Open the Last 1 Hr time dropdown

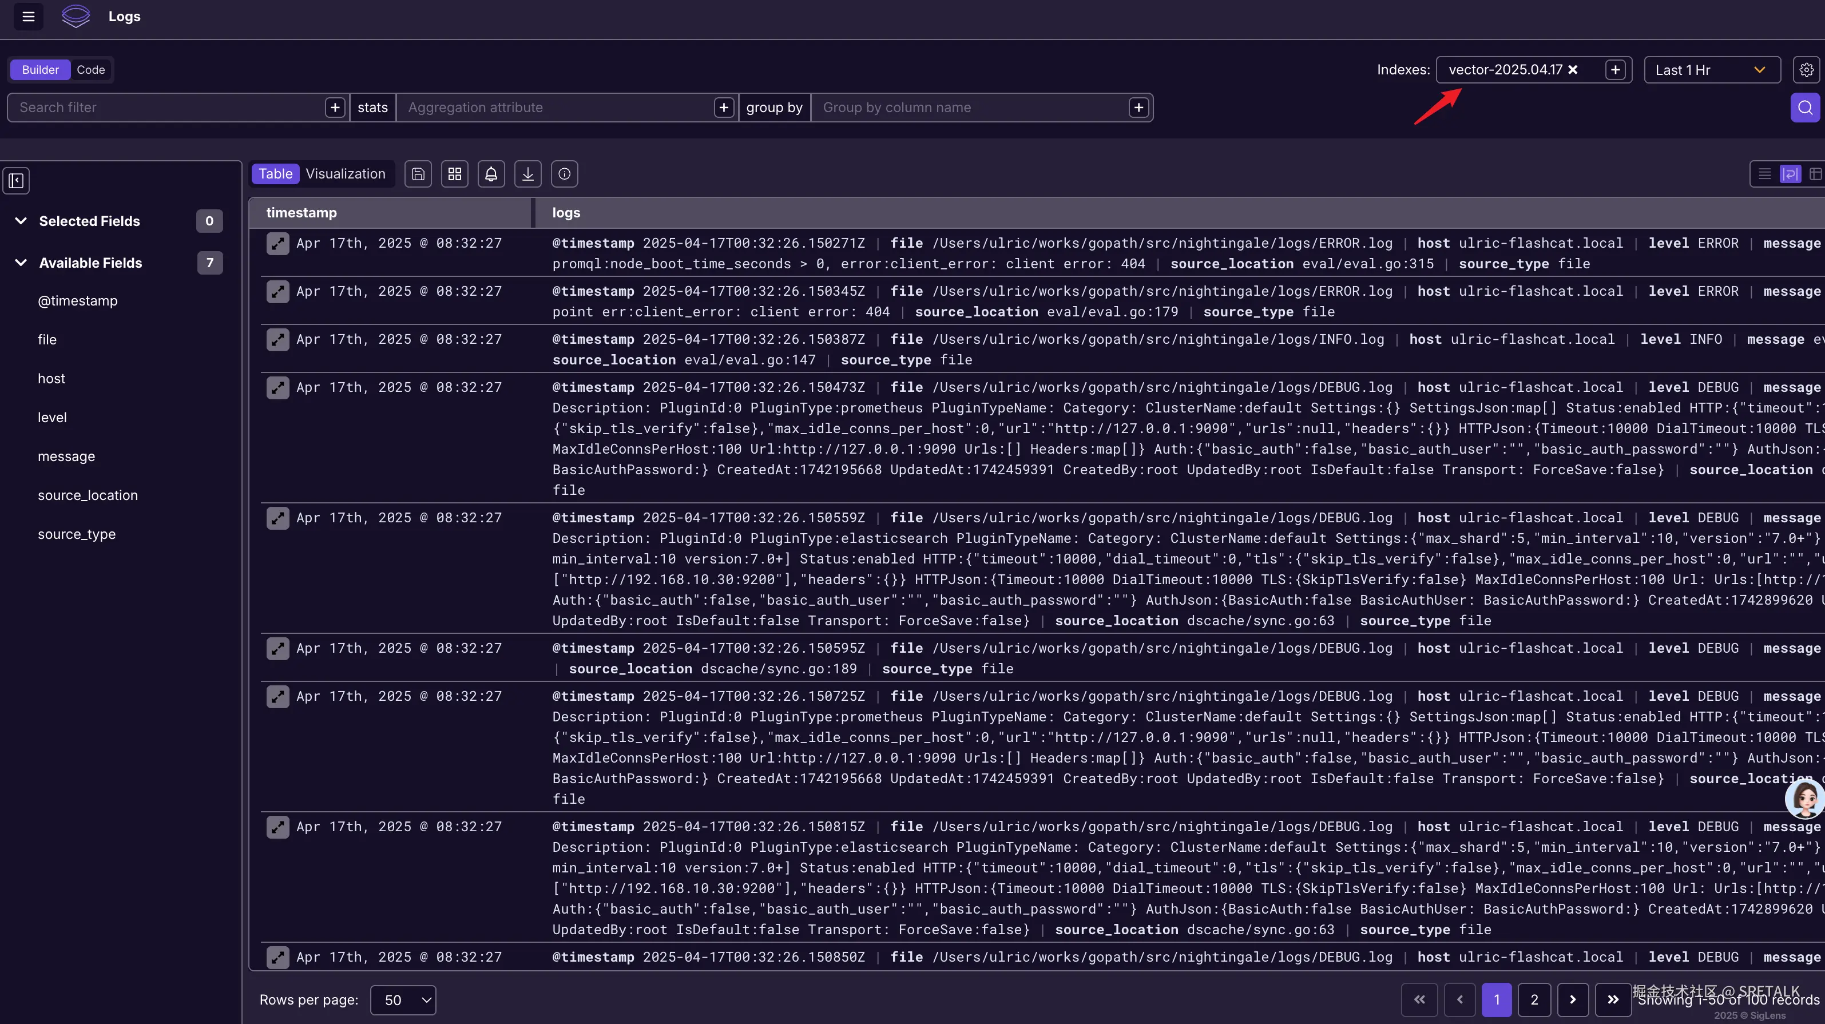1711,69
